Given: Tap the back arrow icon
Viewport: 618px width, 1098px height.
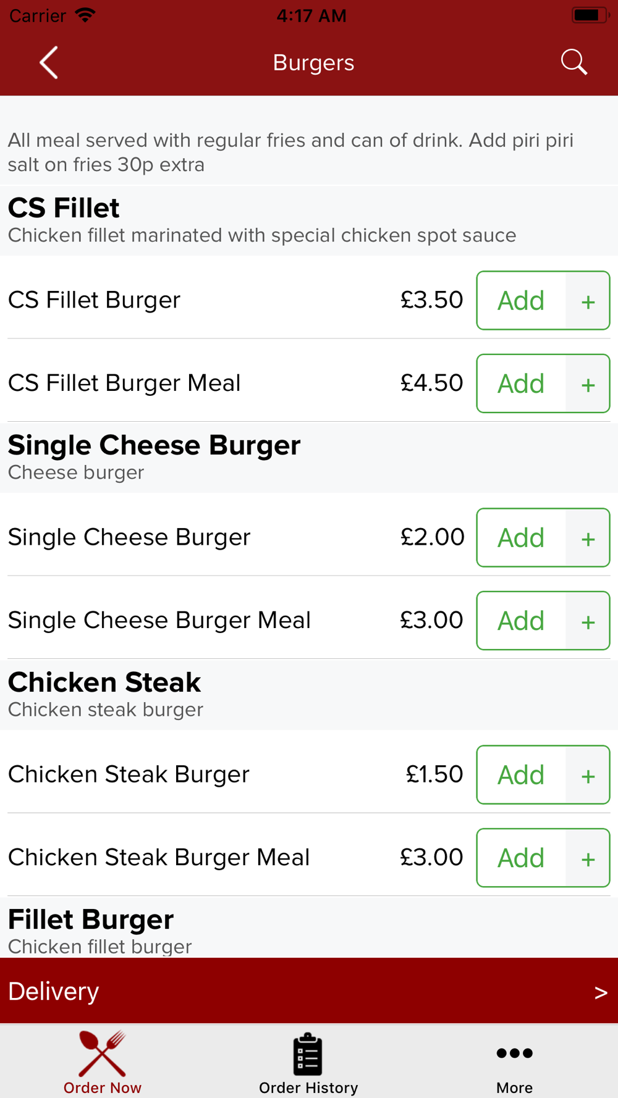Looking at the screenshot, I should (x=49, y=62).
